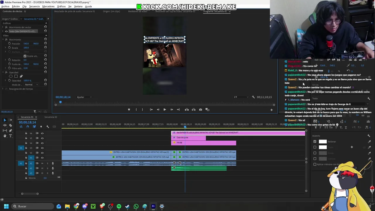Expand Reasignación del tiempo
Viewport: 375px width, 211px height.
click(3, 89)
